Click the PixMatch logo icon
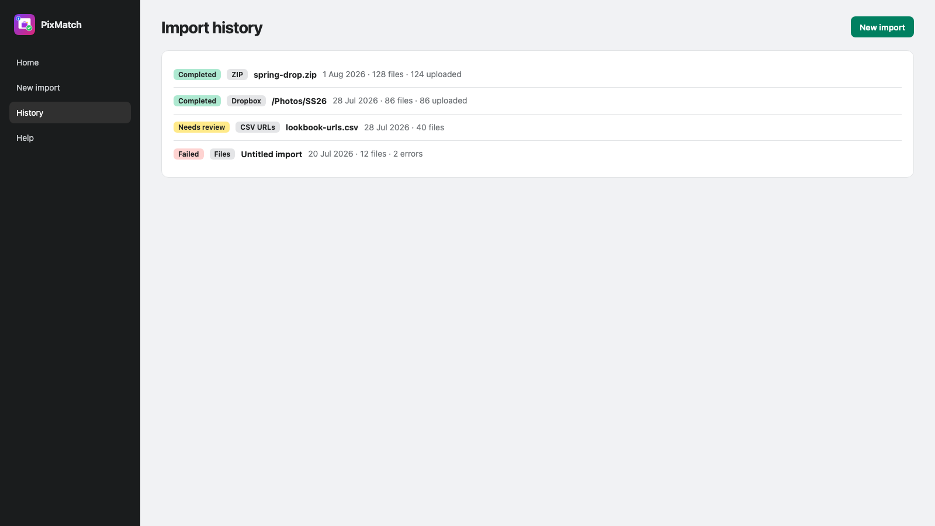 click(x=25, y=25)
